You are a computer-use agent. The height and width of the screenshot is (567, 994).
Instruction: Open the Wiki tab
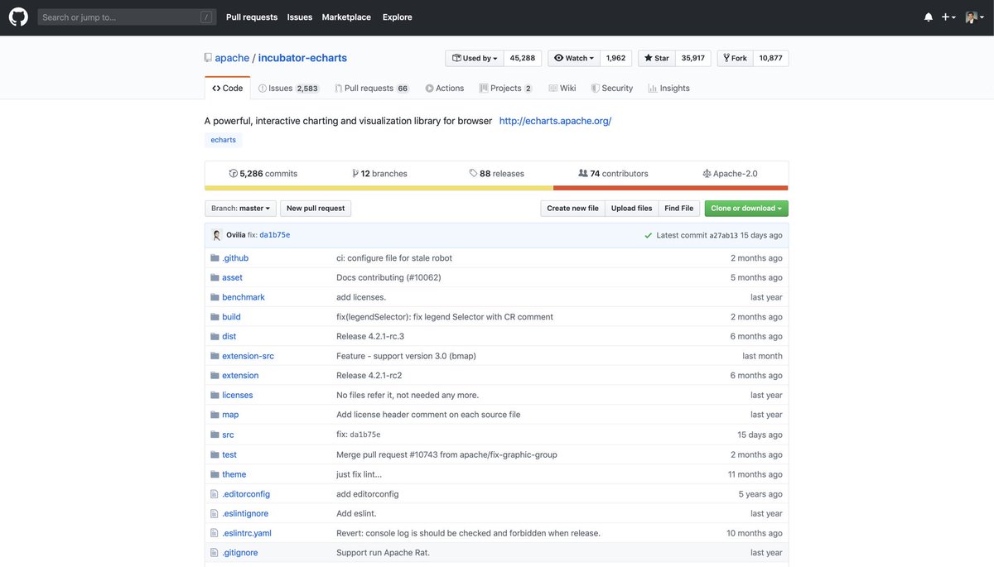coord(562,89)
